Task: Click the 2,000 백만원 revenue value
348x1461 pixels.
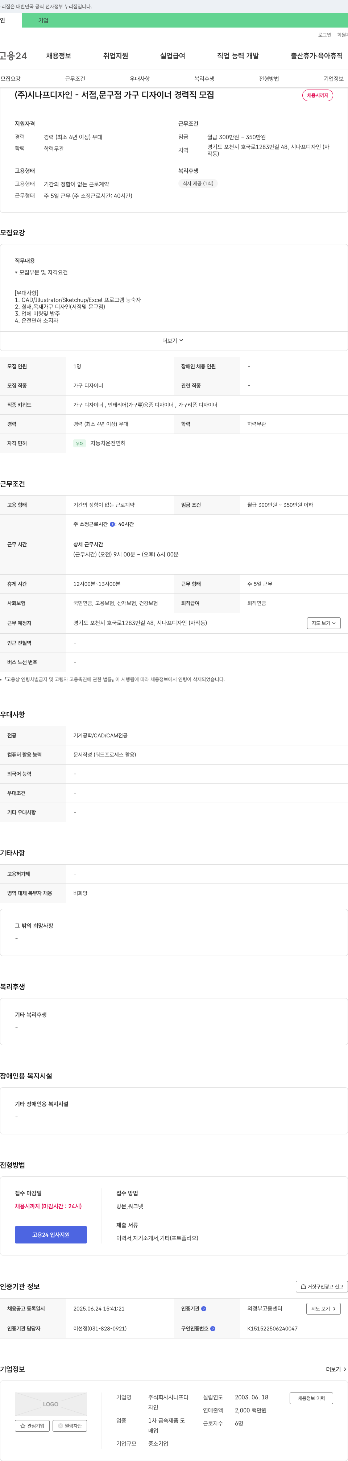Action: click(250, 1411)
